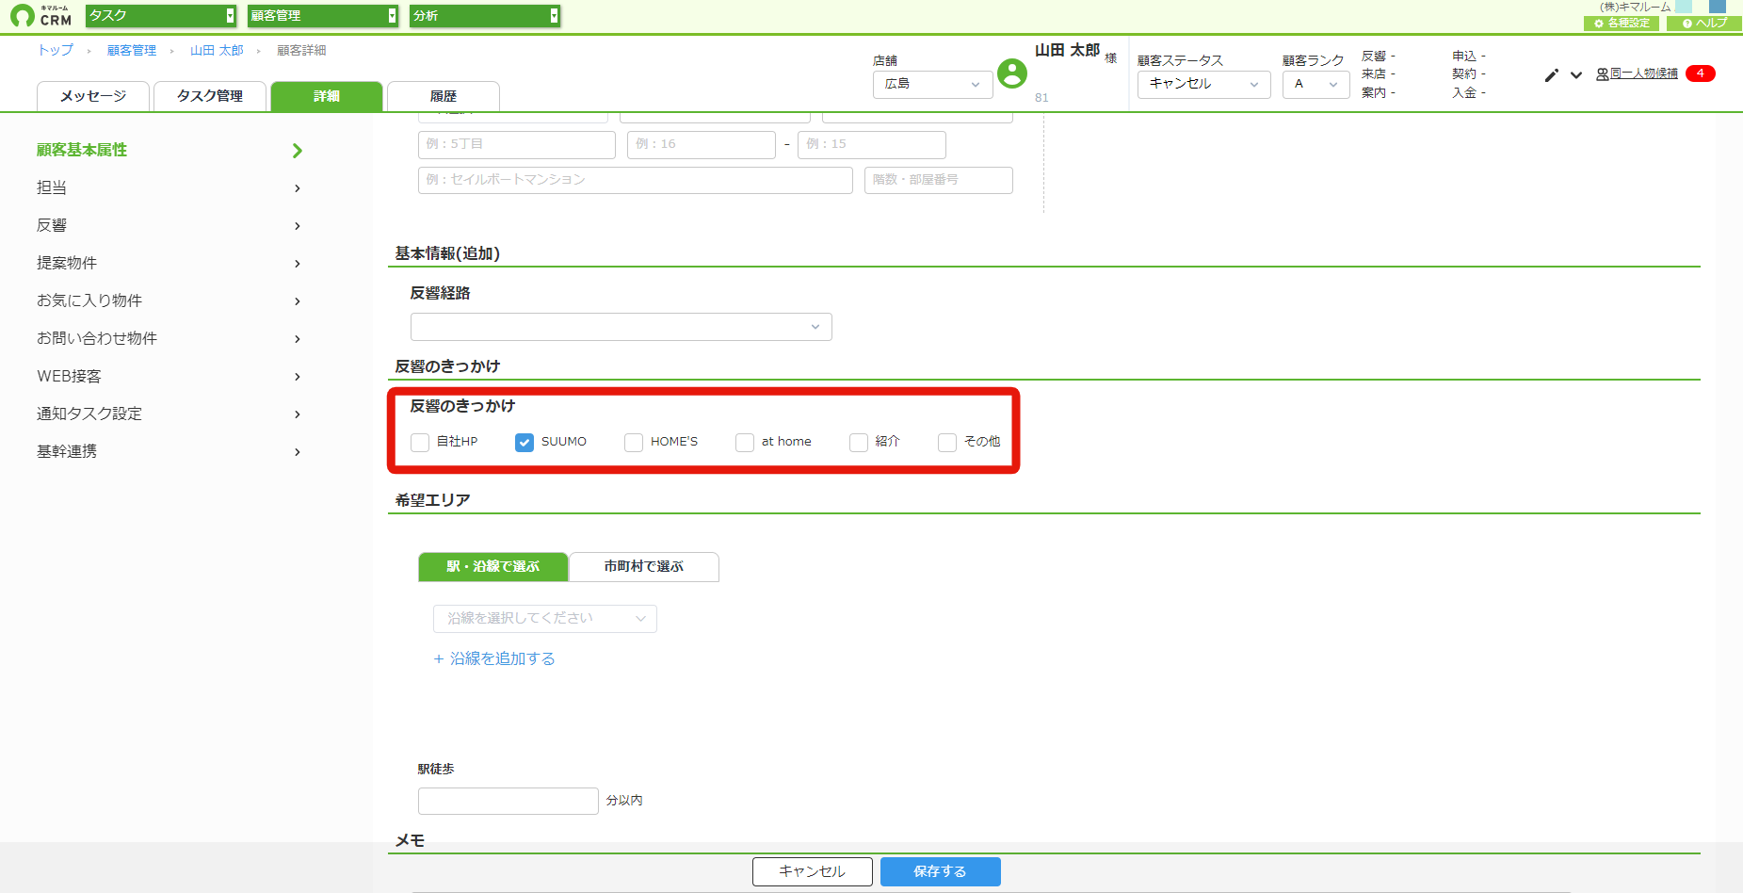Viewport: 1743px width, 893px height.
Task: Open お気に入り物件 in sidebar
Action: click(x=89, y=300)
